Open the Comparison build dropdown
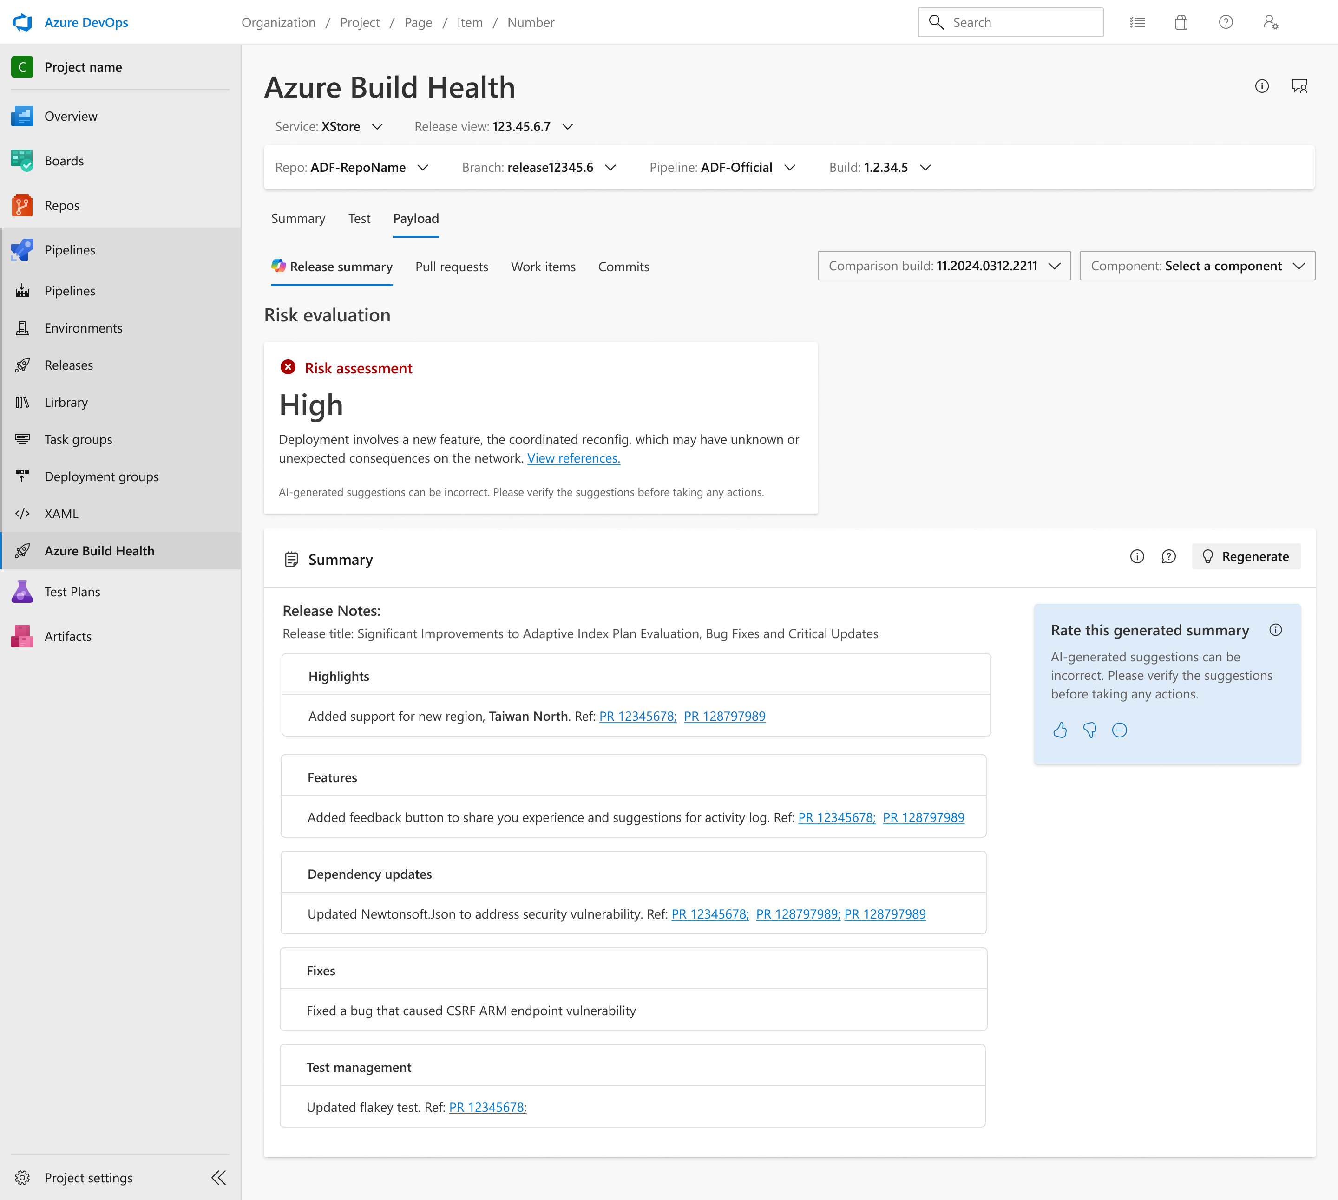This screenshot has width=1338, height=1200. coord(944,266)
